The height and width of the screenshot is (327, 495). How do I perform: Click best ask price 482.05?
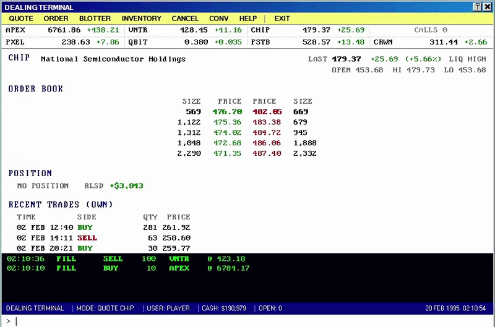pyautogui.click(x=267, y=112)
